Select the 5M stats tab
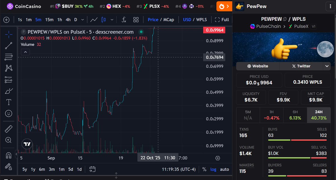 coord(248,115)
